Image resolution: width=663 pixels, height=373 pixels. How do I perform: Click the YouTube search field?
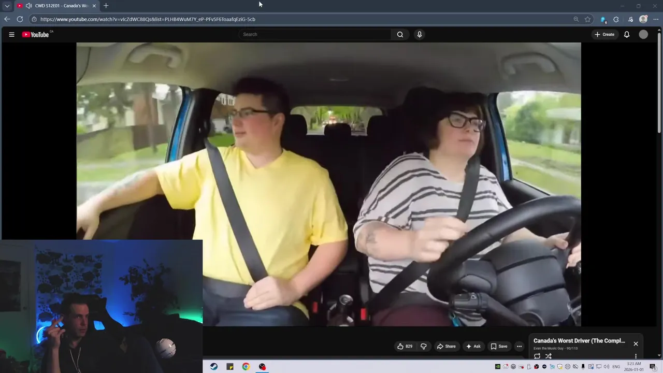pyautogui.click(x=315, y=35)
